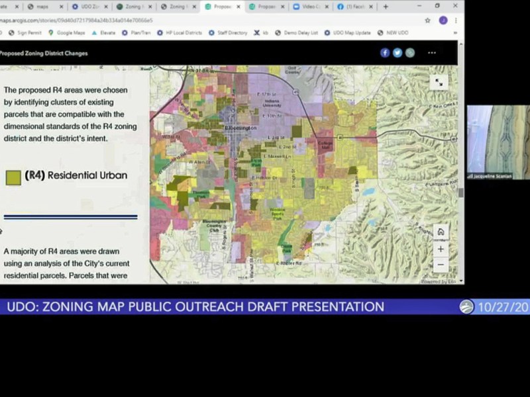
Task: Open a new browser tab
Action: tap(386, 7)
